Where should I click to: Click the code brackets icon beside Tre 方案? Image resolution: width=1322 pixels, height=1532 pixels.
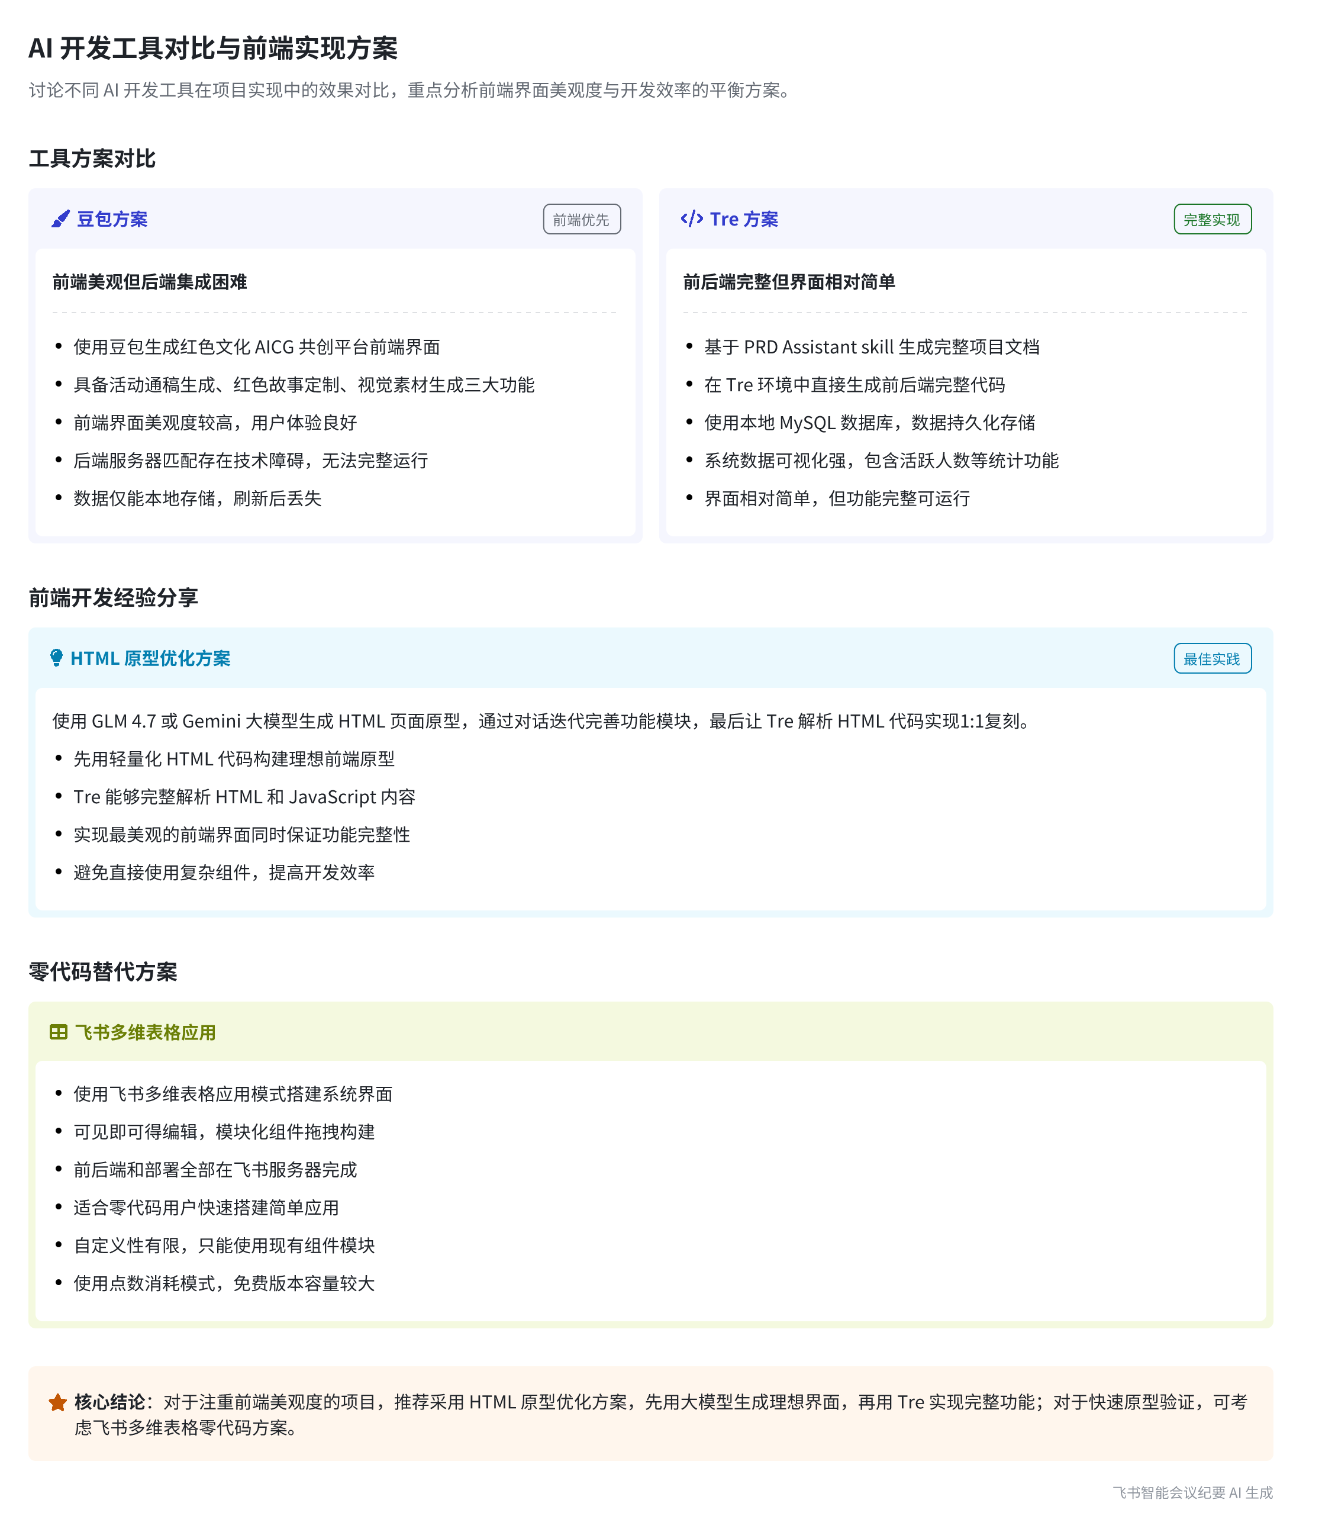pos(691,219)
